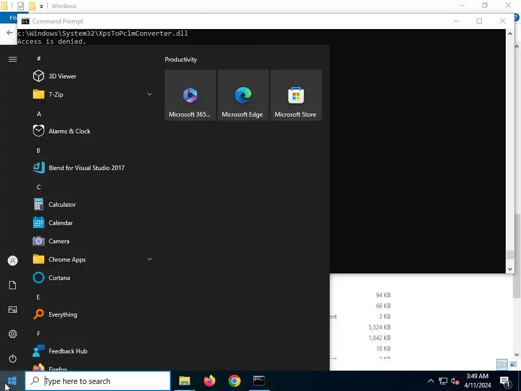Open Command Prompt title bar system icon
This screenshot has height=391, width=521.
25,21
